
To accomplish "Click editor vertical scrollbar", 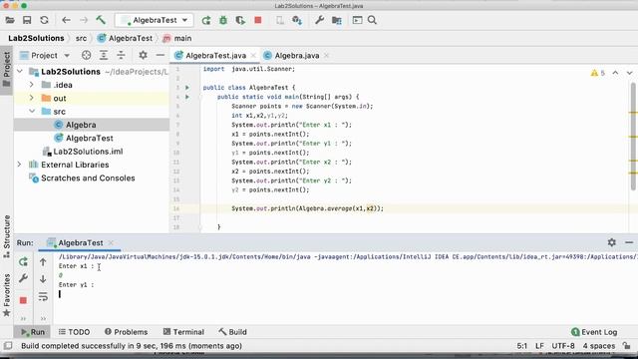I will click(634, 137).
